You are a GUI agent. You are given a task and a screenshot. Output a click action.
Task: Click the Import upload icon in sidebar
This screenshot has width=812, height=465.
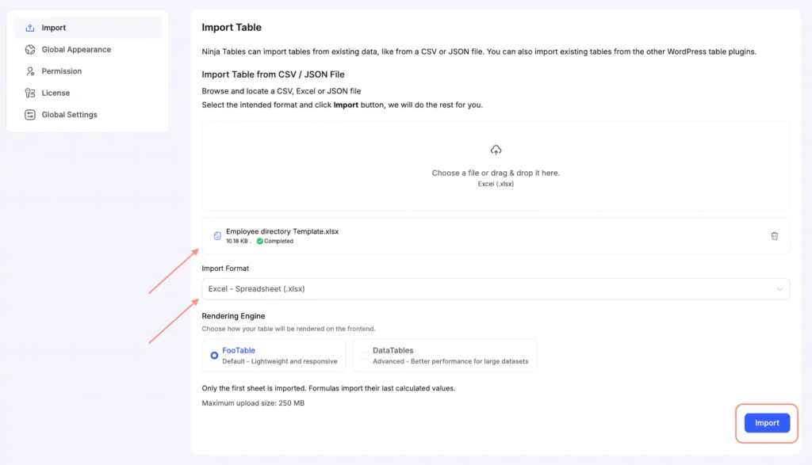pyautogui.click(x=30, y=28)
